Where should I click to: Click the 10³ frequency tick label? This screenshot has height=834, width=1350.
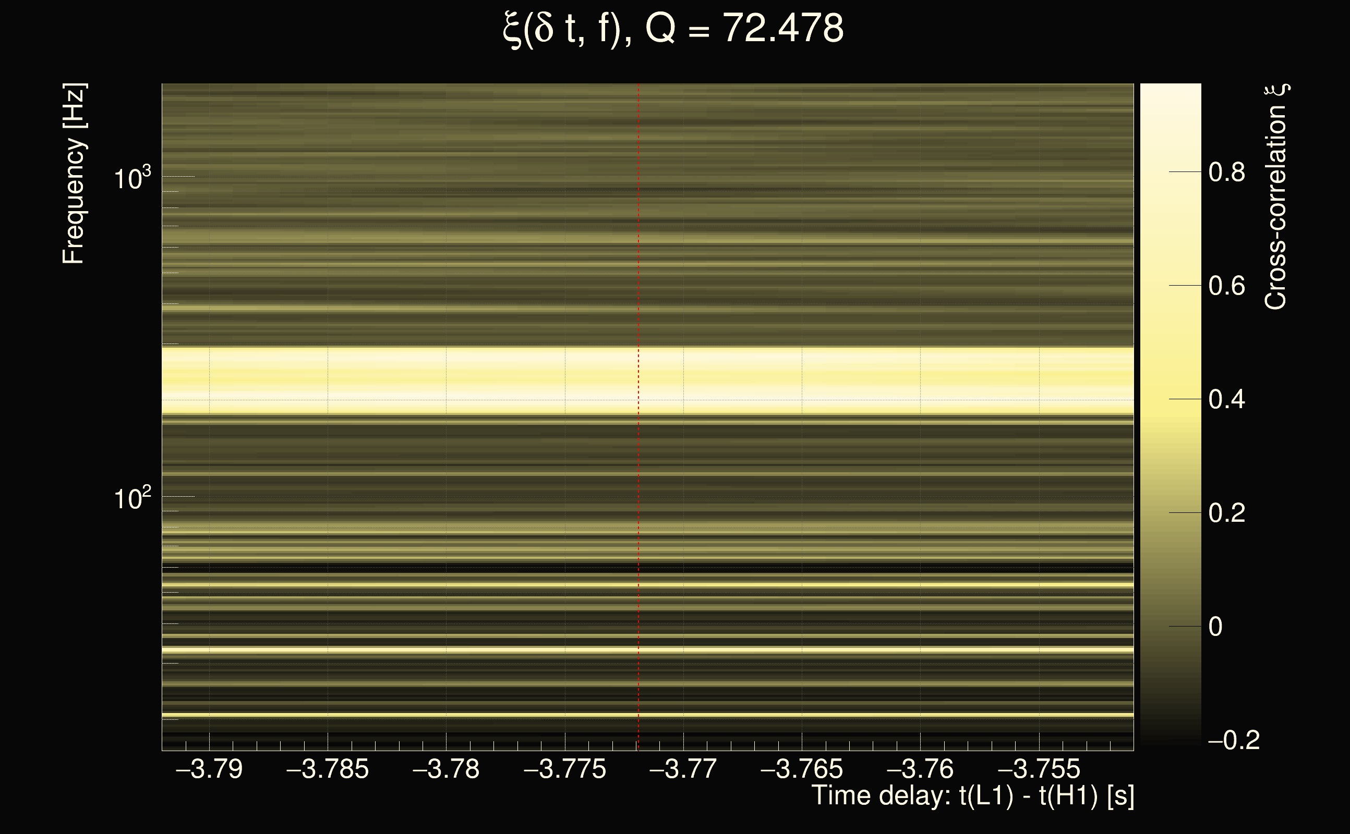[x=131, y=178]
